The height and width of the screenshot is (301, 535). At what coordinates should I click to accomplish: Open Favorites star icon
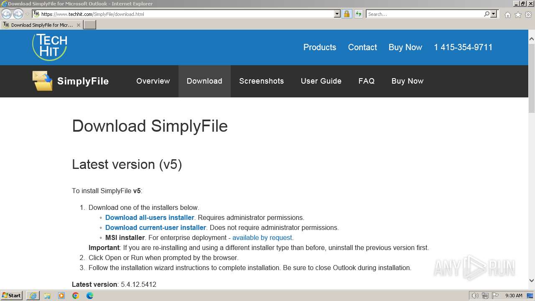(x=518, y=15)
